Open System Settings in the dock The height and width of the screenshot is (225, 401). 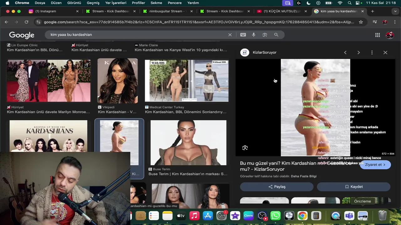pos(221,216)
